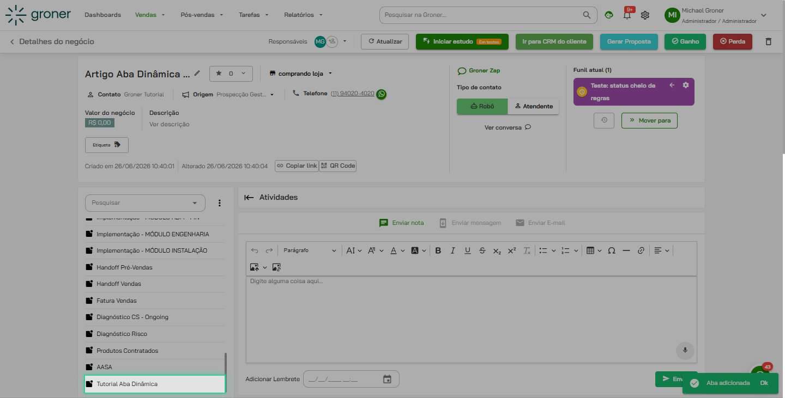Open font family dropdown
The height and width of the screenshot is (398, 785).
[375, 250]
